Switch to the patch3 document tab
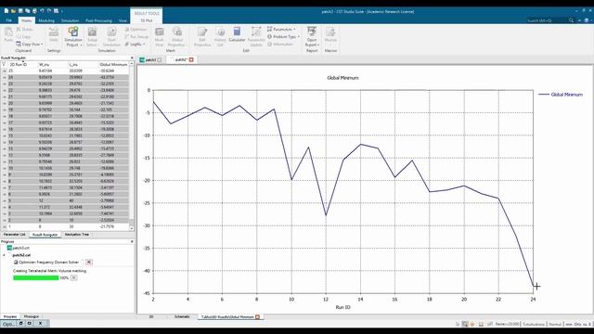Screen dimensions: 594x334 pos(150,59)
